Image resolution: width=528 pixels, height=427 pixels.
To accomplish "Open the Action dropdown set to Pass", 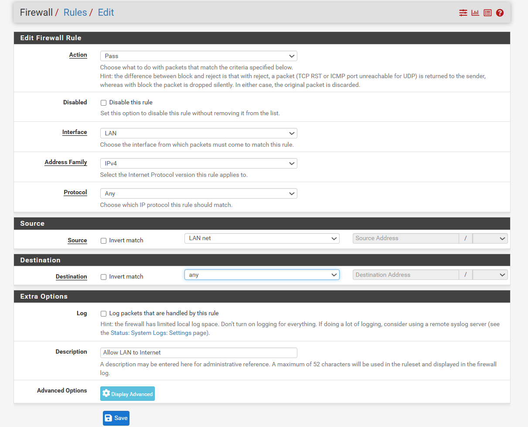I will 198,56.
